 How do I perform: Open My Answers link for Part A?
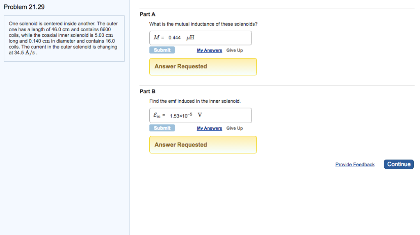pos(209,50)
